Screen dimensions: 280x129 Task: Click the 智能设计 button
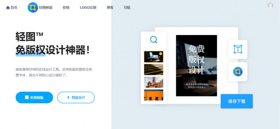[76, 97]
